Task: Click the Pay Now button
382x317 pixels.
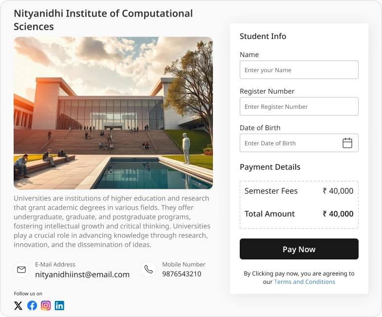Action: point(299,249)
